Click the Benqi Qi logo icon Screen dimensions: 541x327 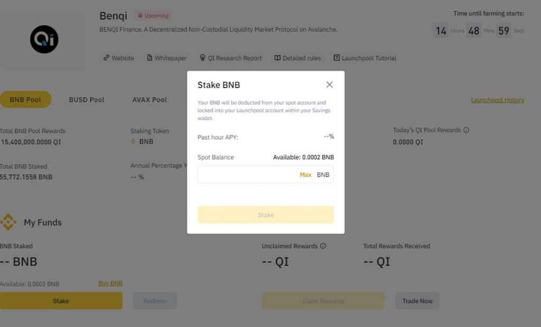click(44, 39)
